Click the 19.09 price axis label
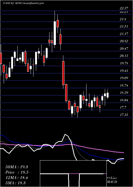This screenshot has height=187, width=133. click(124, 78)
